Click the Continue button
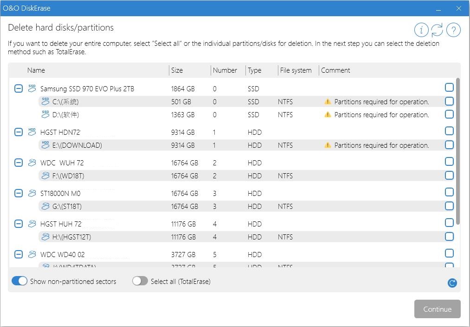Screen dimensions: 470x327 click(437, 309)
